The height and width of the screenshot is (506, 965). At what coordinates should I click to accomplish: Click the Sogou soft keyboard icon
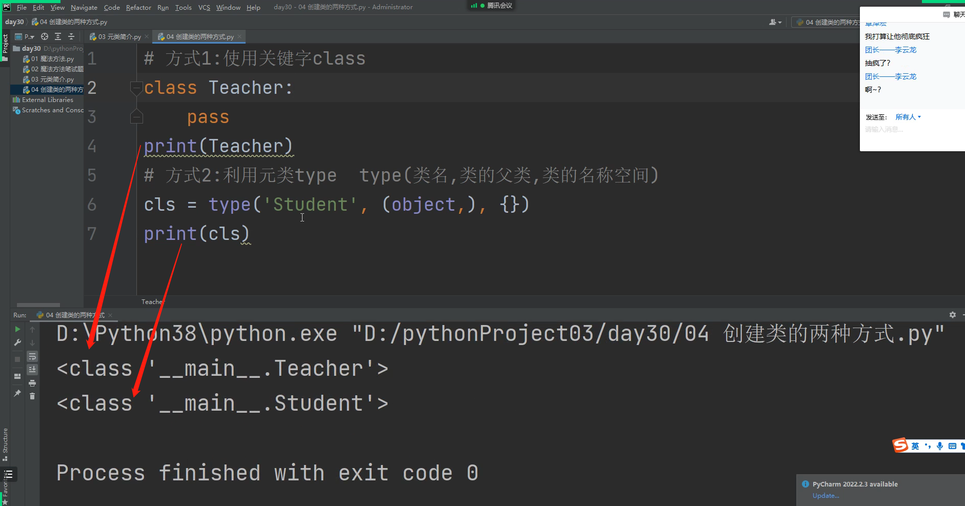click(952, 446)
